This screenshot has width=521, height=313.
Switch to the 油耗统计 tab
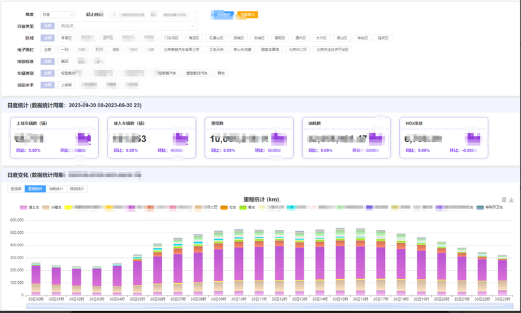57,188
